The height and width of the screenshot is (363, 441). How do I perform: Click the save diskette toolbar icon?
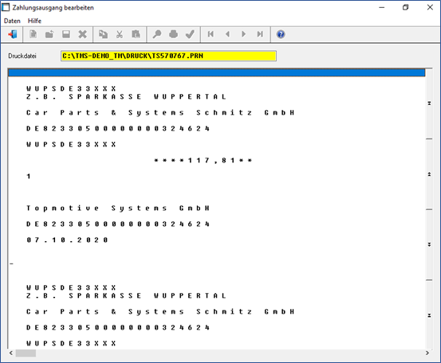pos(66,34)
